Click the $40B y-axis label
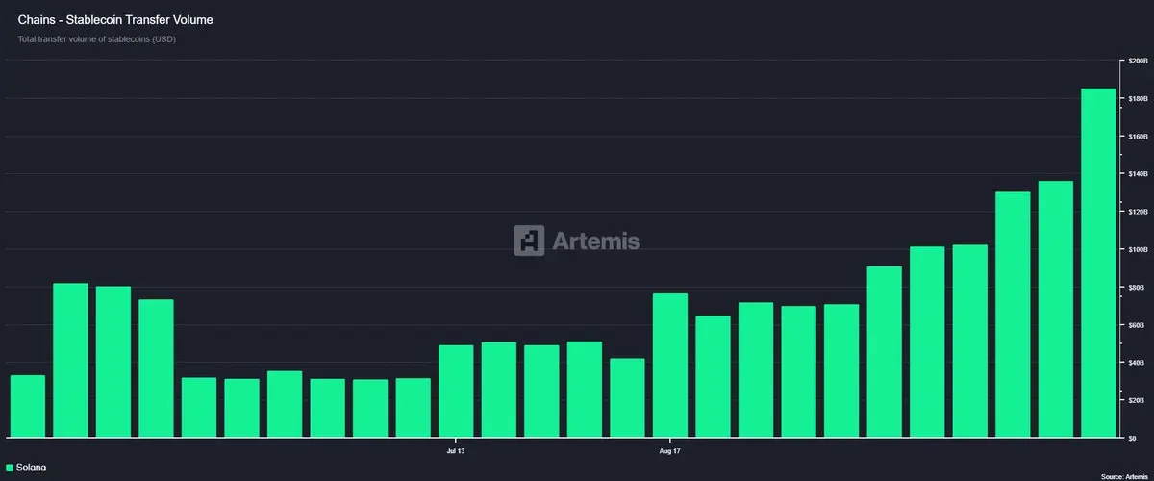This screenshot has width=1154, height=481. [1137, 363]
